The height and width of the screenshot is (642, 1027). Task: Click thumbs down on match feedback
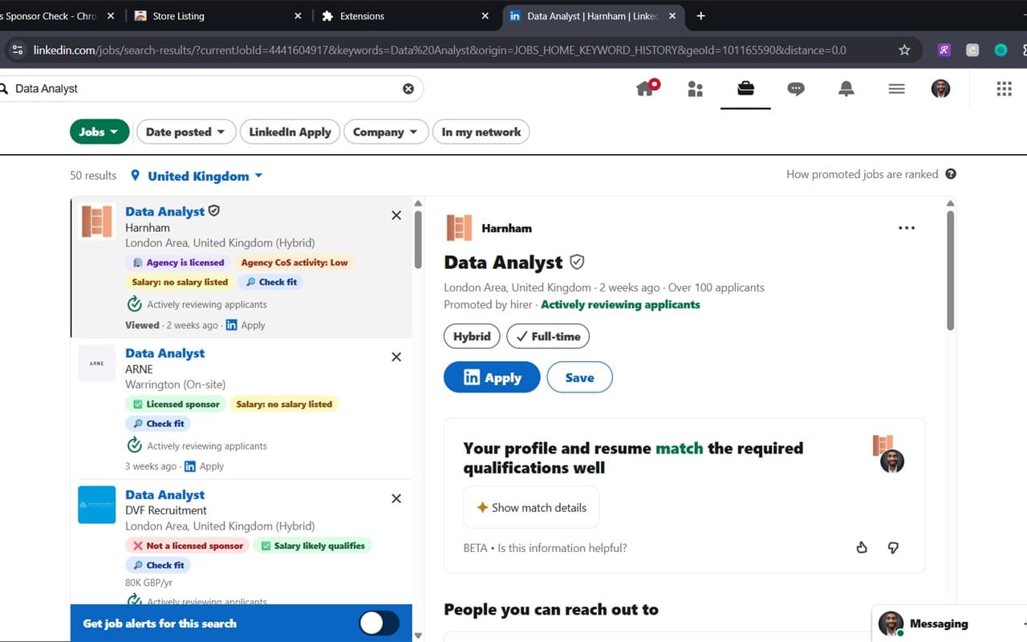click(893, 547)
